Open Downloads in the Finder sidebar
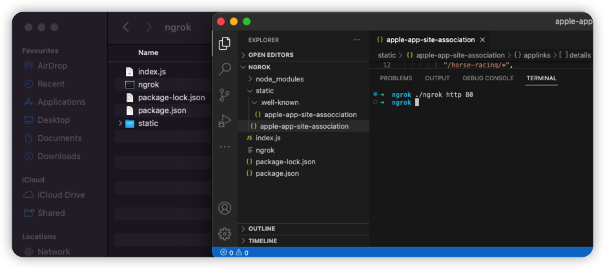The width and height of the screenshot is (605, 269). (52, 156)
